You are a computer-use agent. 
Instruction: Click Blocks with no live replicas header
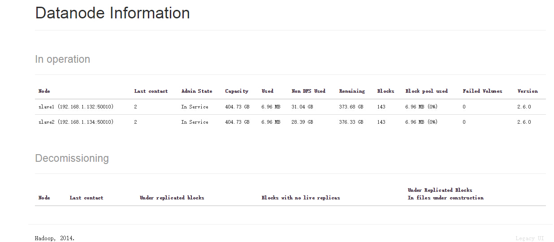[301, 198]
